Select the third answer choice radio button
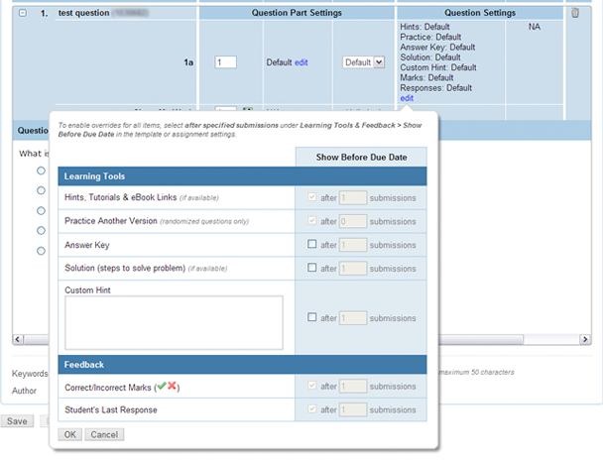This screenshot has height=461, width=603. 42,210
